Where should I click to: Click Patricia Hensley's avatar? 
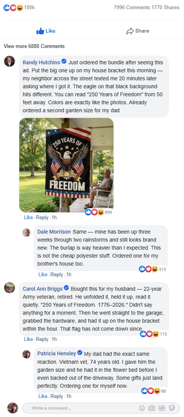tap(26, 354)
